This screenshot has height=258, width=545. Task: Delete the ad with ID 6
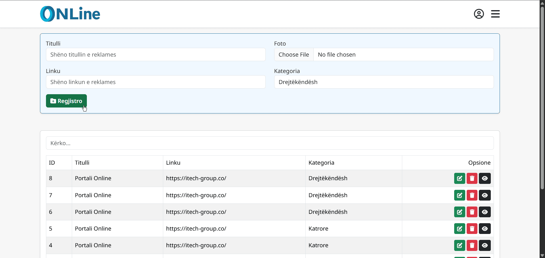tap(472, 212)
